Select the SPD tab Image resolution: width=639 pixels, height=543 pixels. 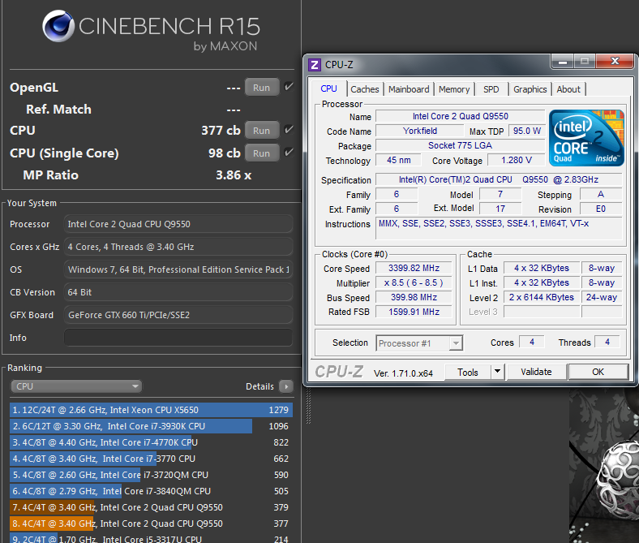(491, 89)
